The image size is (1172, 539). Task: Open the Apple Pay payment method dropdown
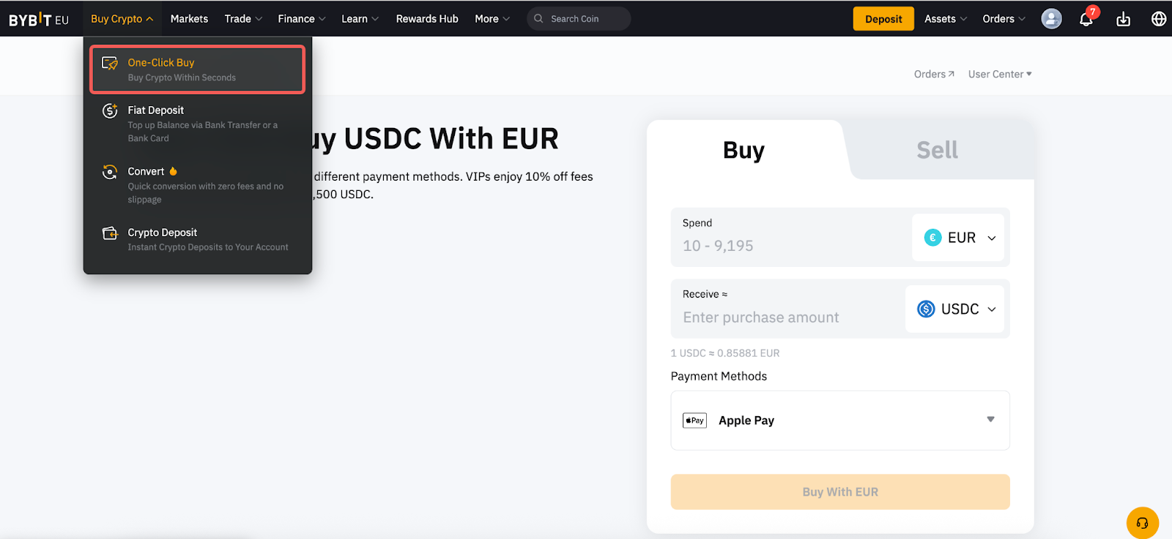[x=839, y=421]
